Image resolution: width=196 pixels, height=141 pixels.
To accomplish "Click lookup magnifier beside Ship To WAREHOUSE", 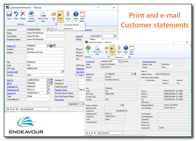I will [x=48, y=80].
